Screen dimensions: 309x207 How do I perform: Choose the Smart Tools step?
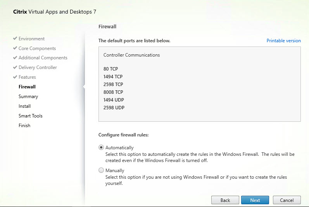click(31, 116)
